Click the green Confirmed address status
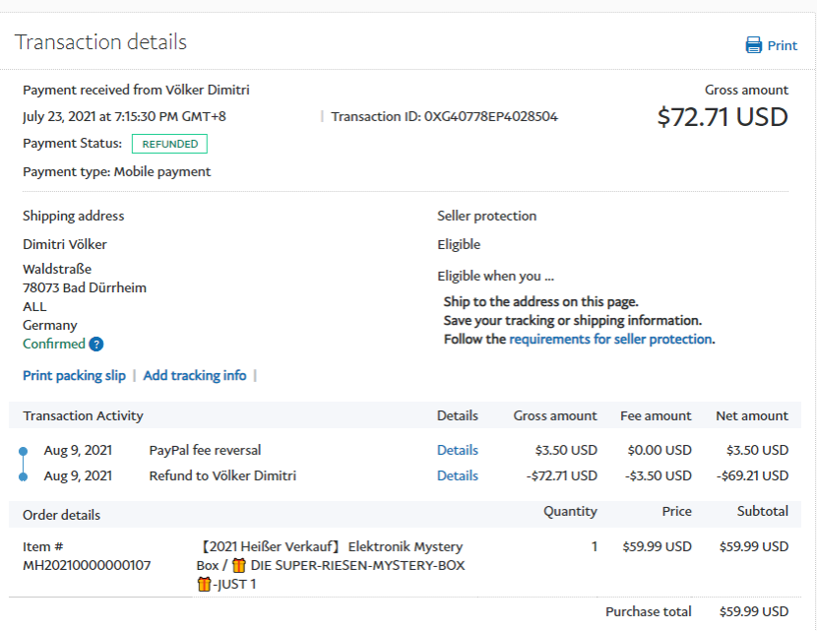 pyautogui.click(x=54, y=345)
